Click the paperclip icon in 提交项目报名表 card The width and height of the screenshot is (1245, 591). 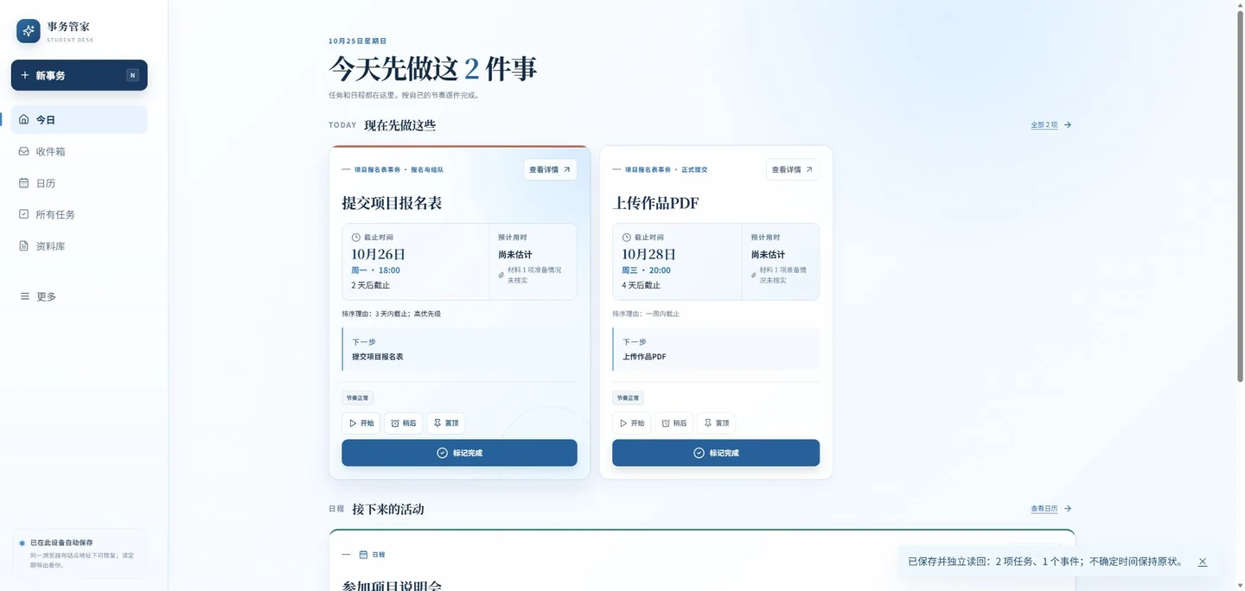[501, 275]
